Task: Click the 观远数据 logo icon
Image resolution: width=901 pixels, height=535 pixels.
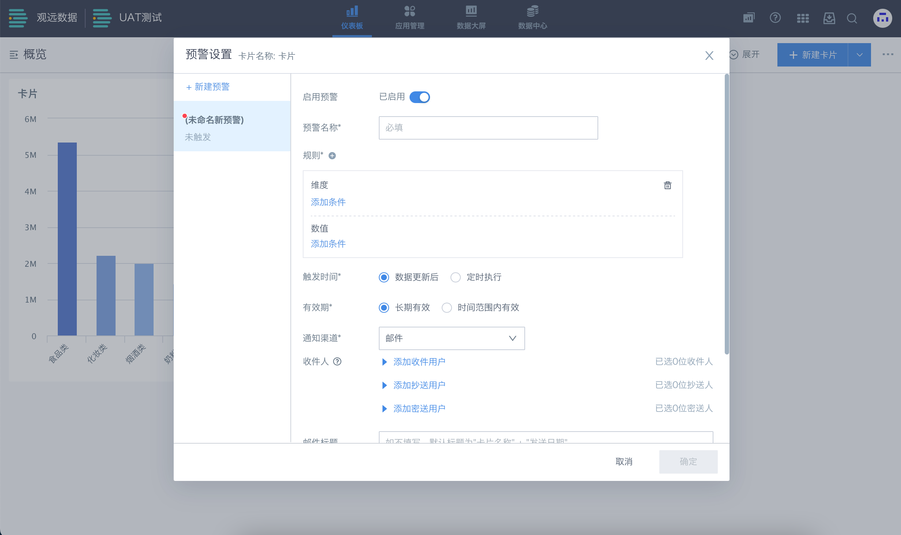Action: (x=18, y=18)
